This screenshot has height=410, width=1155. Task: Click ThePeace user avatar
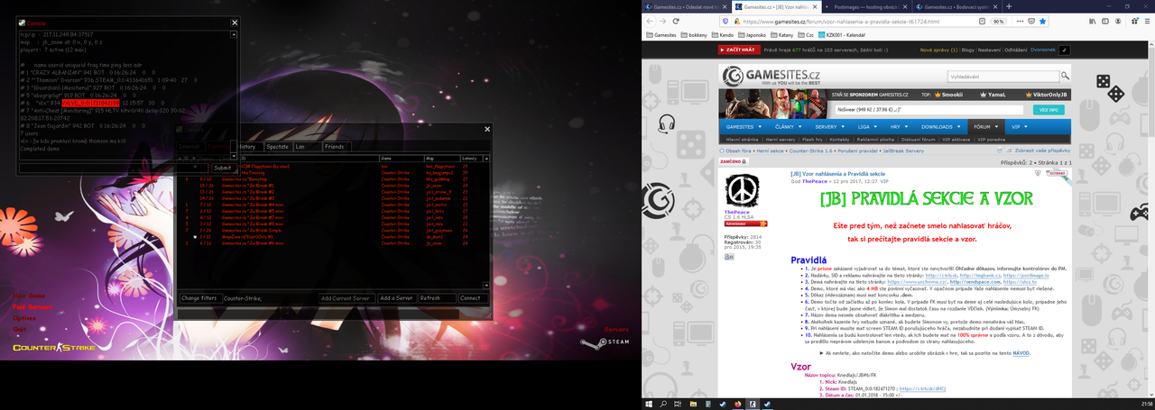pyautogui.click(x=744, y=191)
